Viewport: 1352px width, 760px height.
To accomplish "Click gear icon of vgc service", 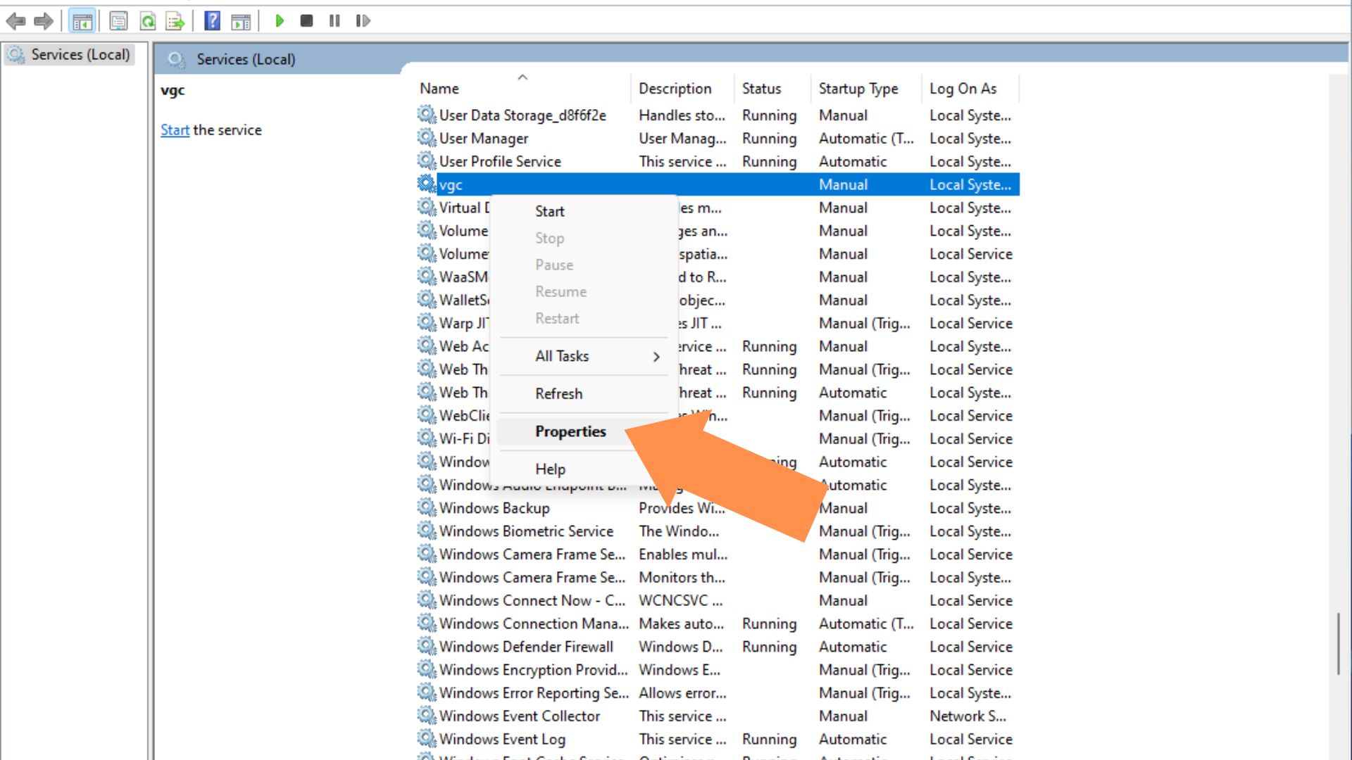I will [427, 184].
